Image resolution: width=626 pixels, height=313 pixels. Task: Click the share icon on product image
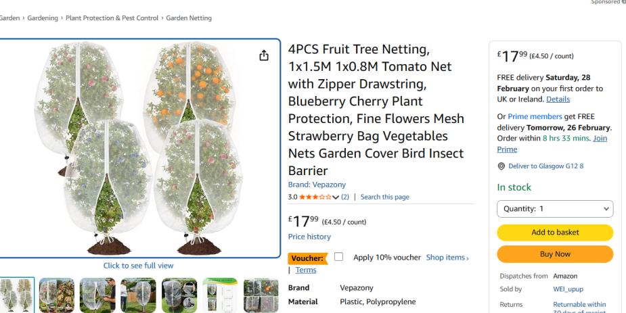click(x=264, y=55)
